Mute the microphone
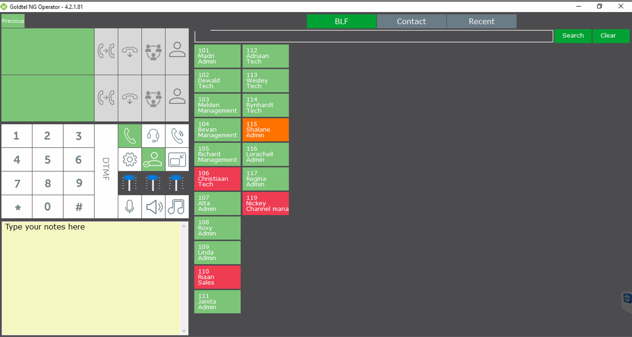Screen dimensions: 632x337 [x=130, y=207]
